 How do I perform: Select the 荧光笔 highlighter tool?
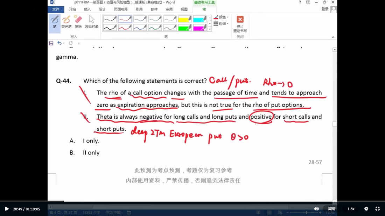(x=66, y=22)
